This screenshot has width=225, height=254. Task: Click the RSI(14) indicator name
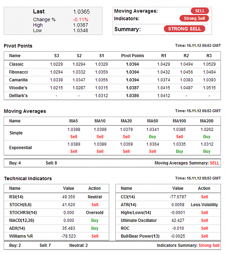(x=16, y=197)
